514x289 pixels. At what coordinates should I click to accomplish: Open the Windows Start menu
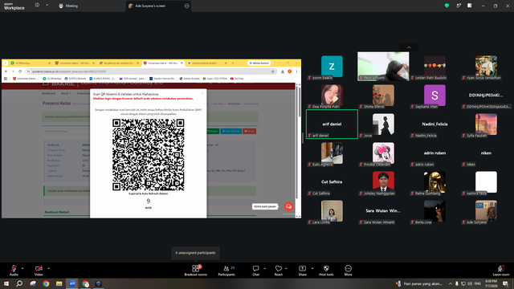pos(6,283)
